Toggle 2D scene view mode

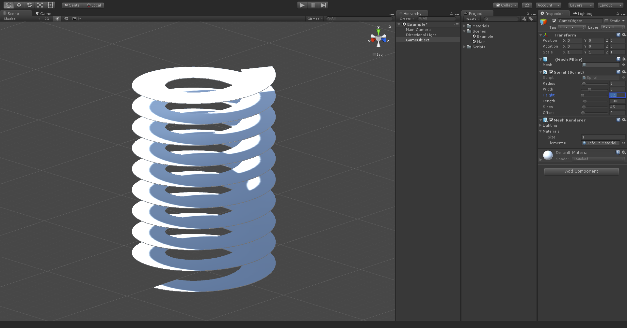pos(47,19)
